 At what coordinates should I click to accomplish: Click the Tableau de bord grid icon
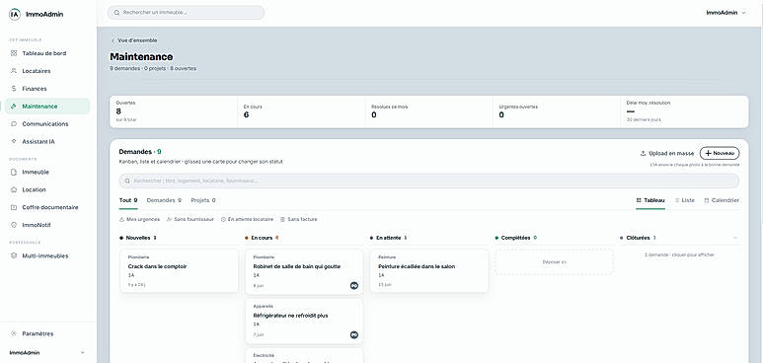pyautogui.click(x=14, y=53)
